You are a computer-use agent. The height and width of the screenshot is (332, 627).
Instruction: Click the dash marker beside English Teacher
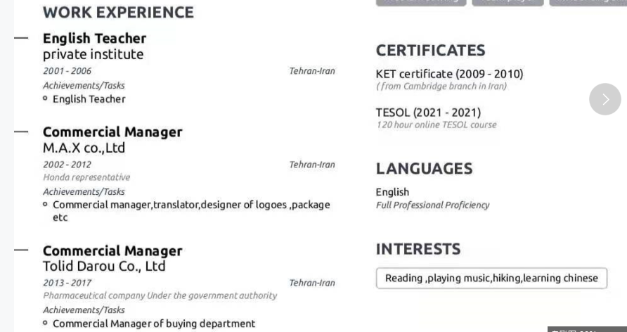21,38
